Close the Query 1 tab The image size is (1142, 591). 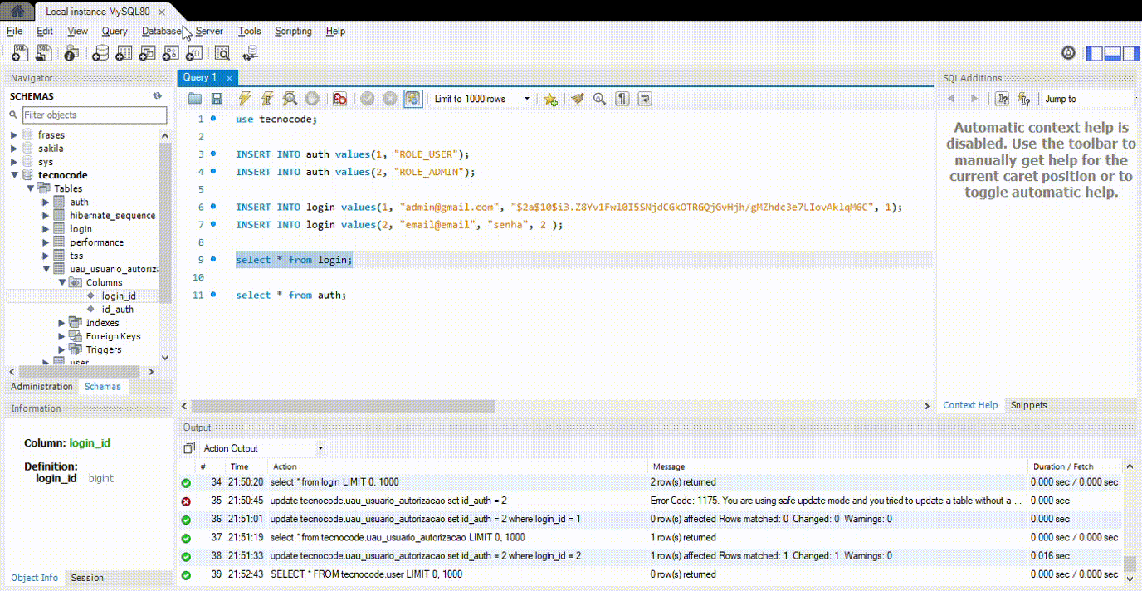click(x=229, y=77)
